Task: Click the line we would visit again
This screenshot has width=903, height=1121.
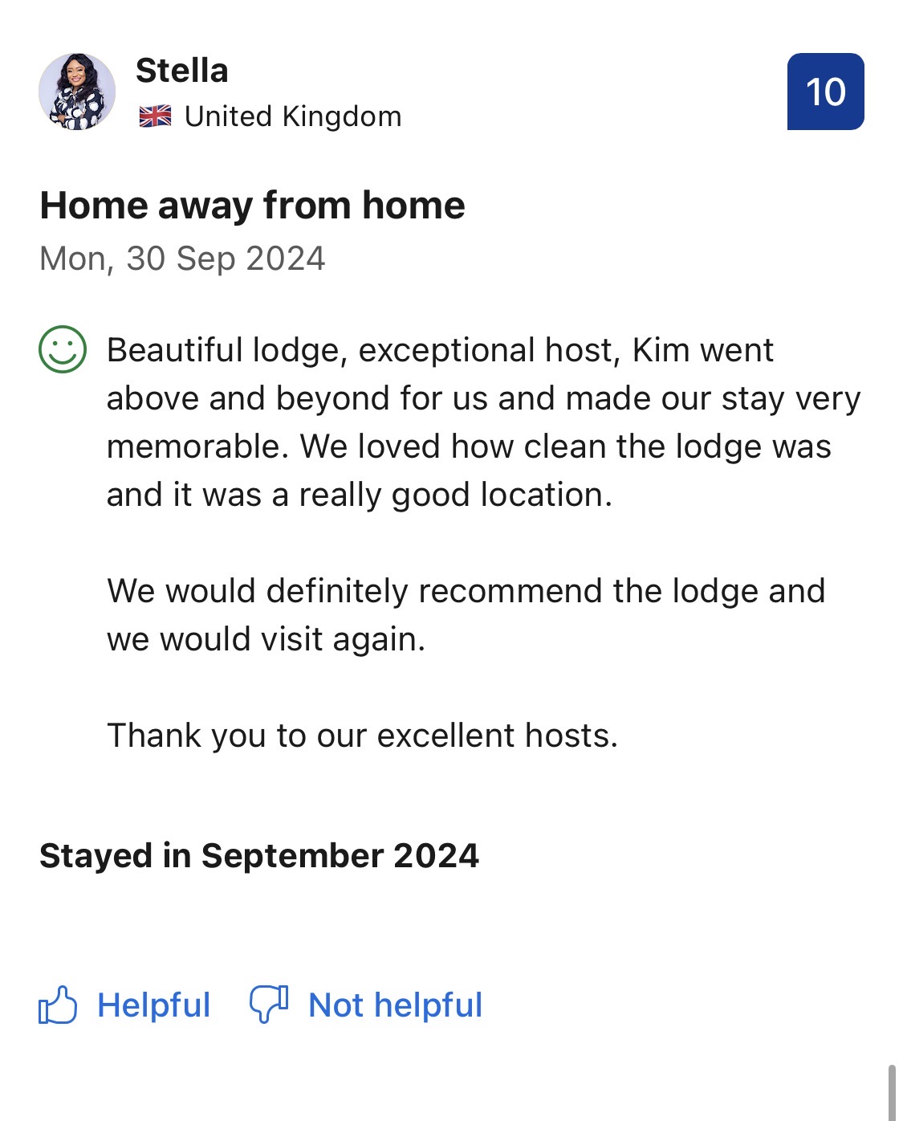Action: pyautogui.click(x=266, y=640)
